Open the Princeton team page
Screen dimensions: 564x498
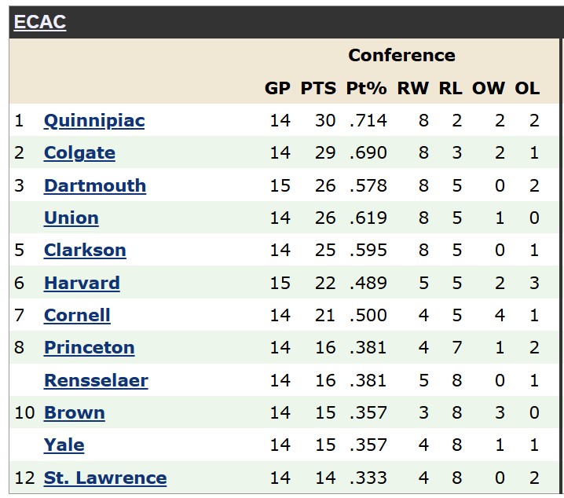click(x=90, y=348)
